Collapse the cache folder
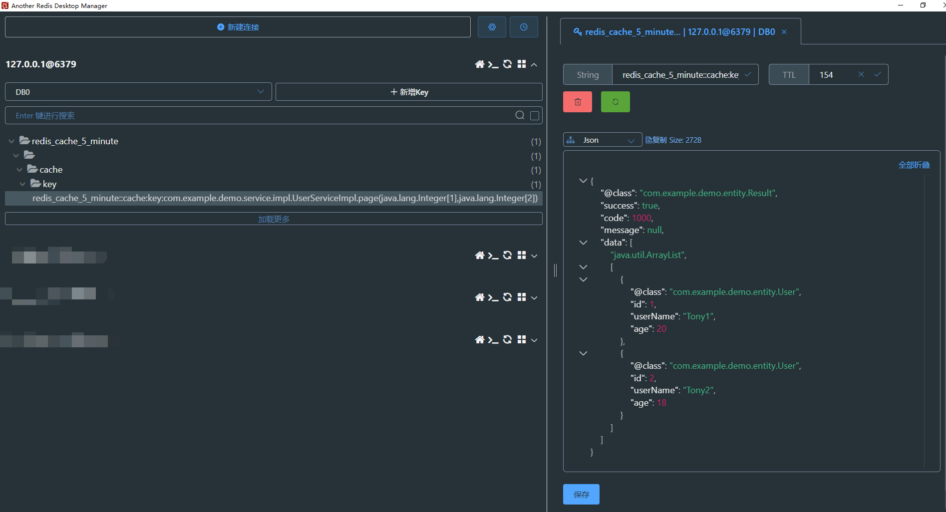946x512 pixels. click(x=19, y=170)
